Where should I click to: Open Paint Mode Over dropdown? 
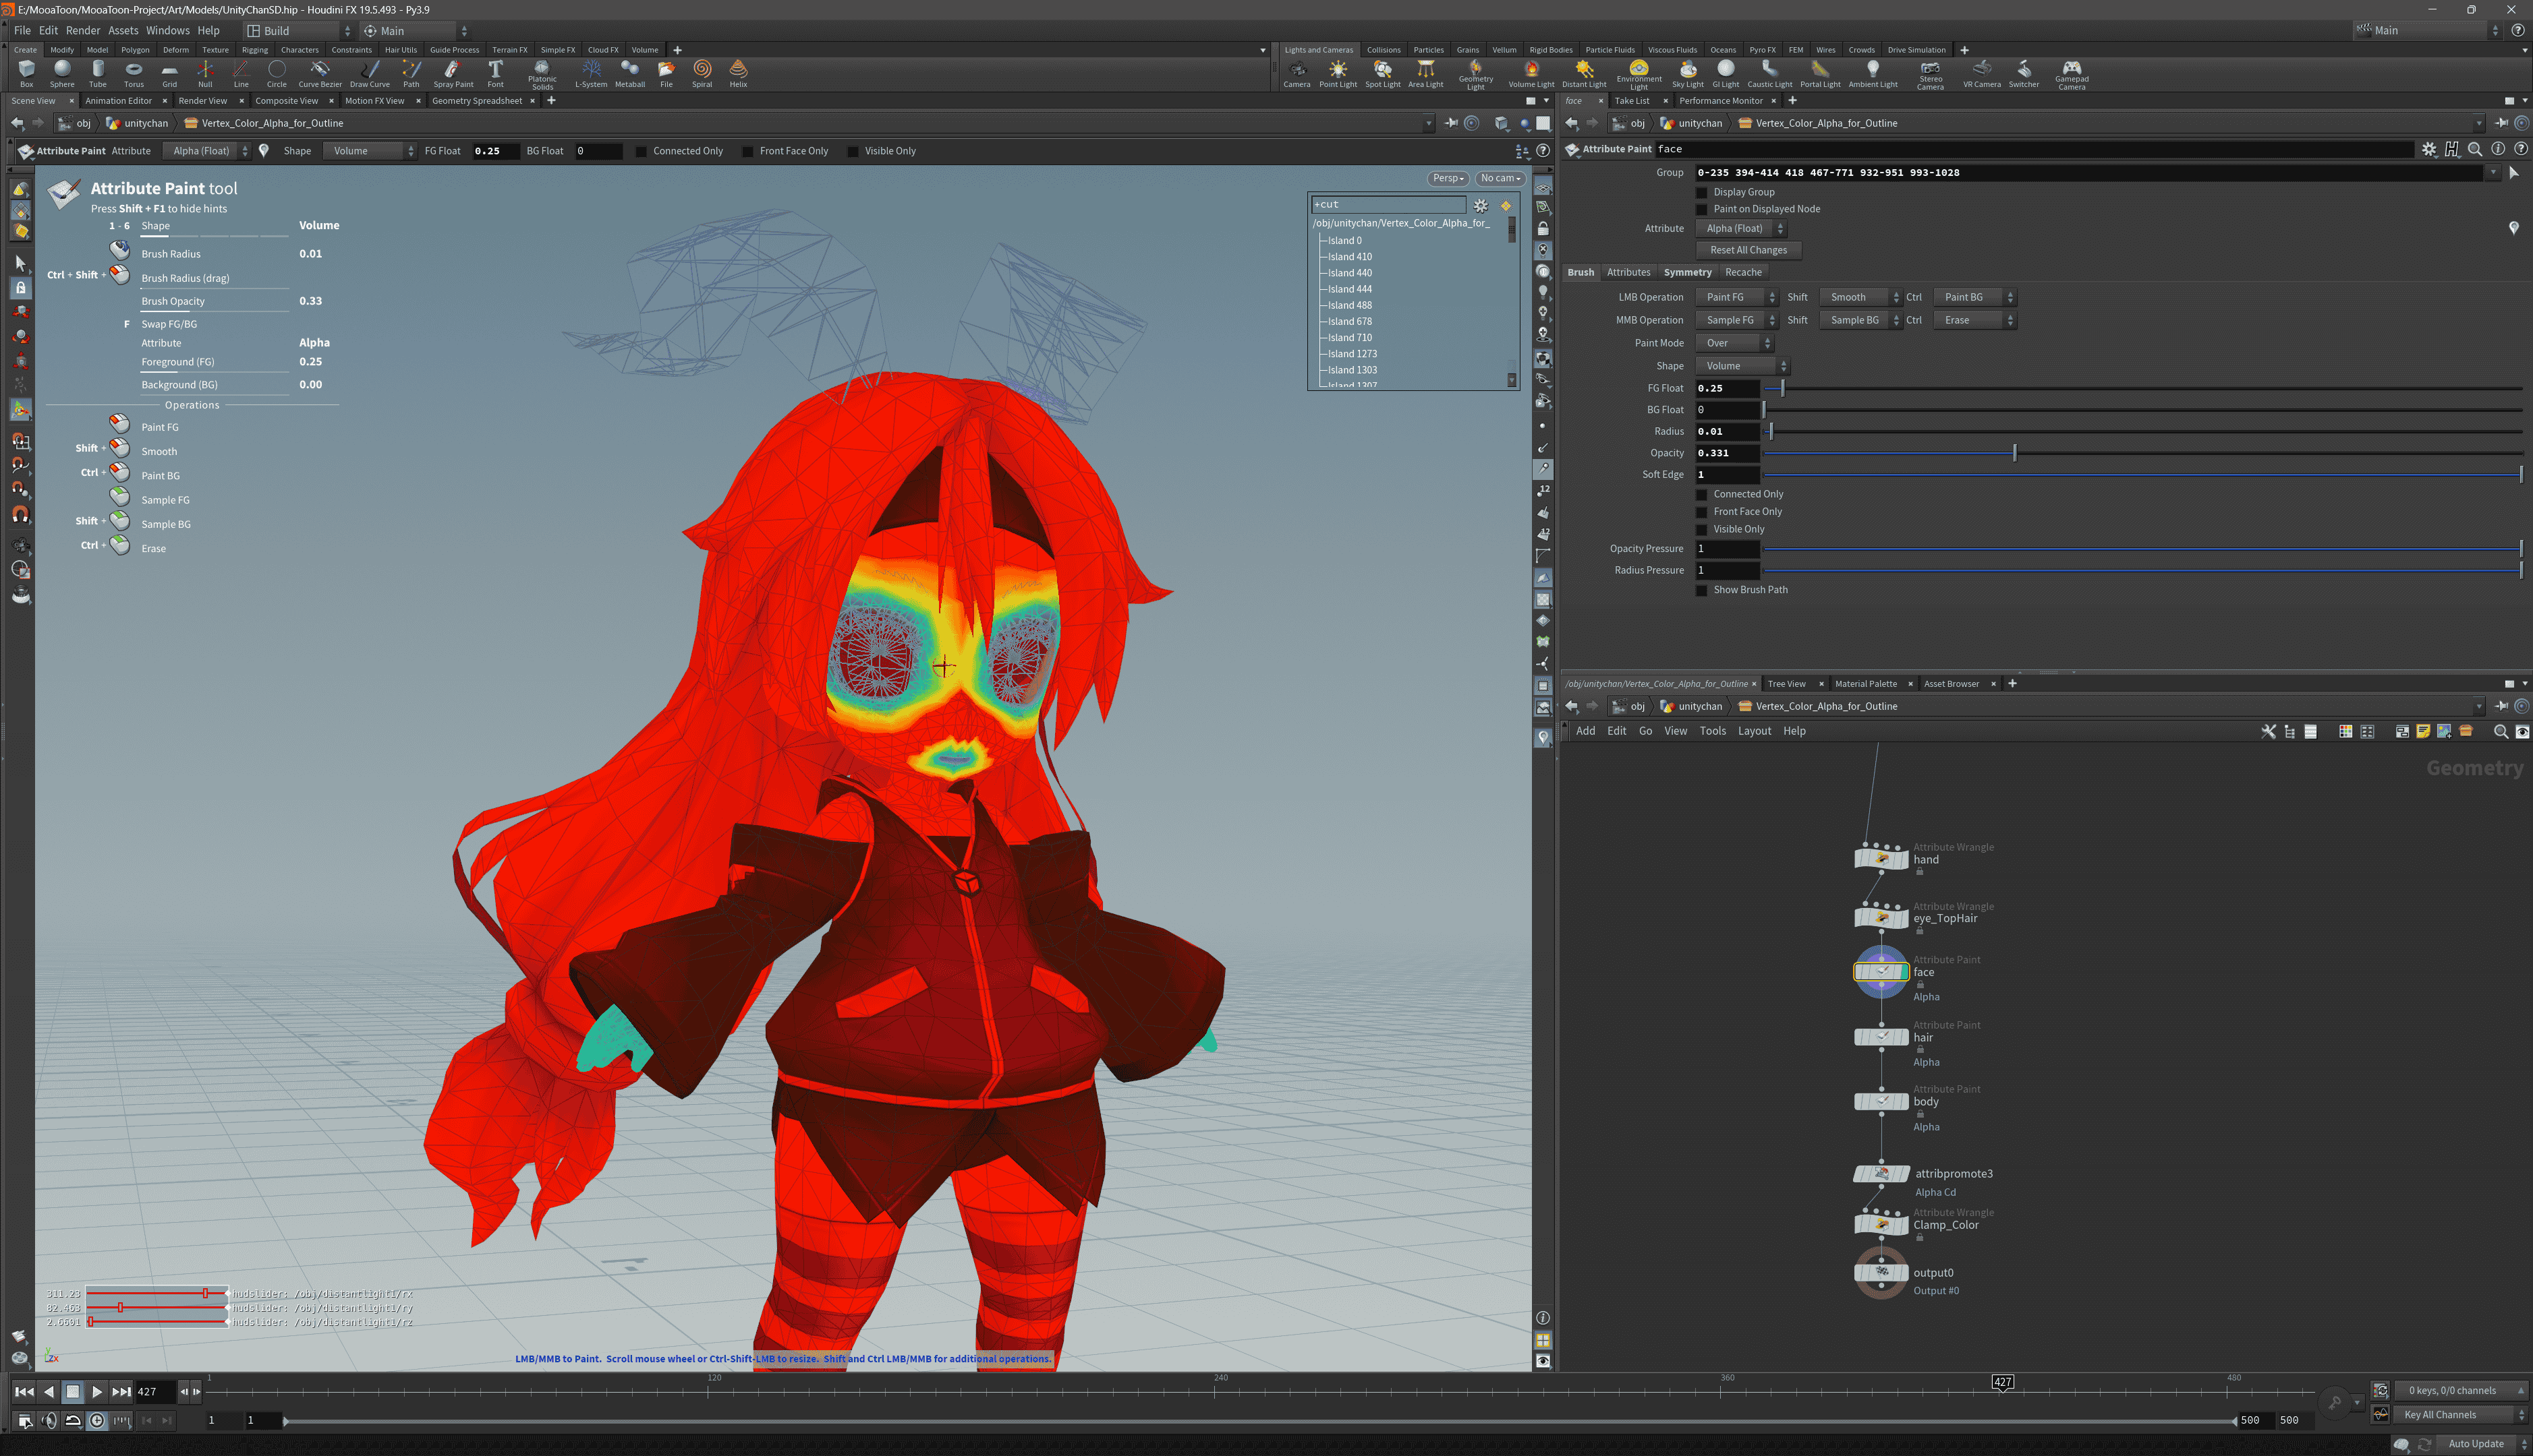click(1735, 343)
